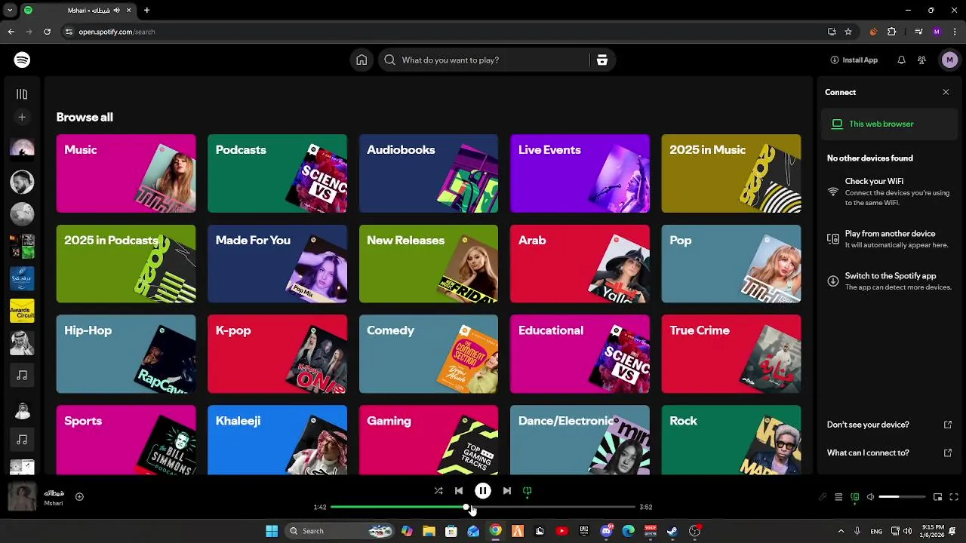Screen dimensions: 966x543
Task: Select This web browser device
Action: 889,124
